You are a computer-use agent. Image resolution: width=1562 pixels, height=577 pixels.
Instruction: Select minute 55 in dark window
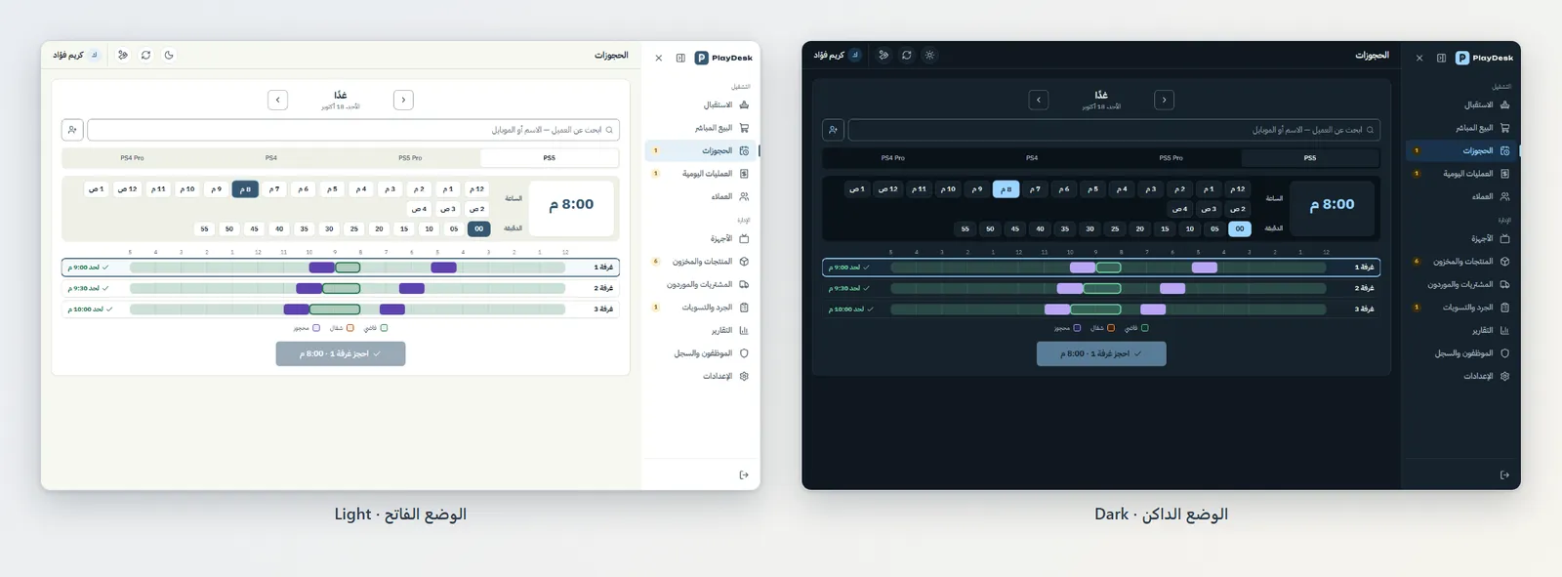point(965,228)
